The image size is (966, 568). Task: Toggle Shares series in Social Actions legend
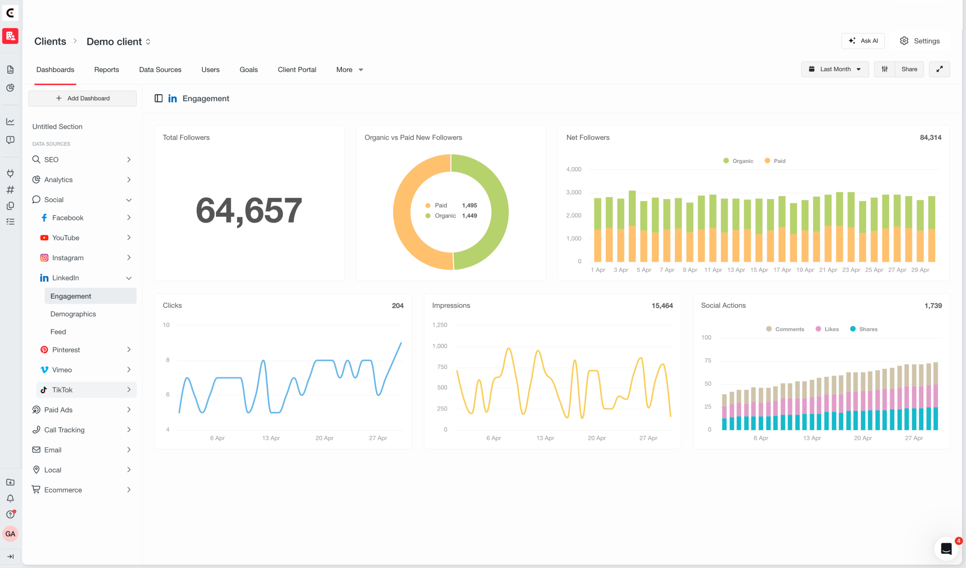point(863,329)
